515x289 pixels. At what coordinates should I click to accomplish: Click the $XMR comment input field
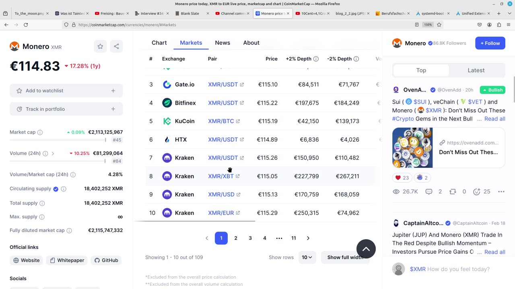click(x=457, y=269)
